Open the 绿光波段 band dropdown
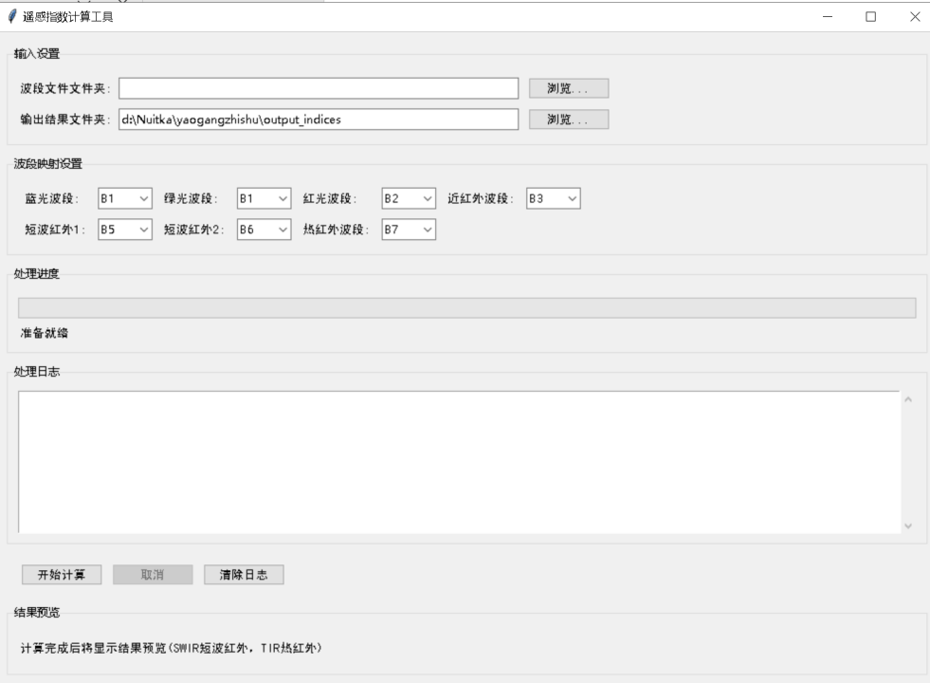 point(264,198)
